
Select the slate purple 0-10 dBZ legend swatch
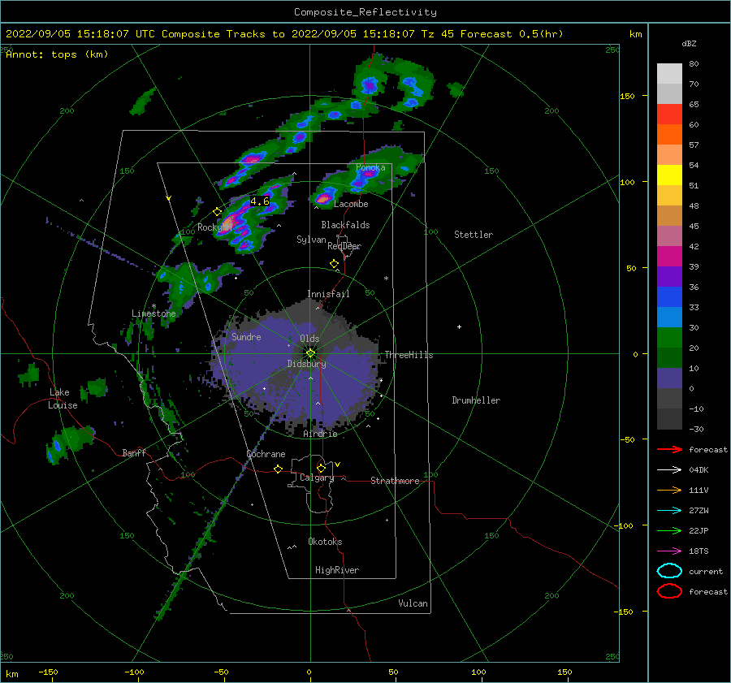coord(669,378)
